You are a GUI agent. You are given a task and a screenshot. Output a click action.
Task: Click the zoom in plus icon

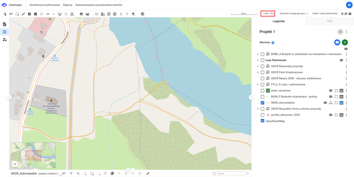(x=29, y=14)
